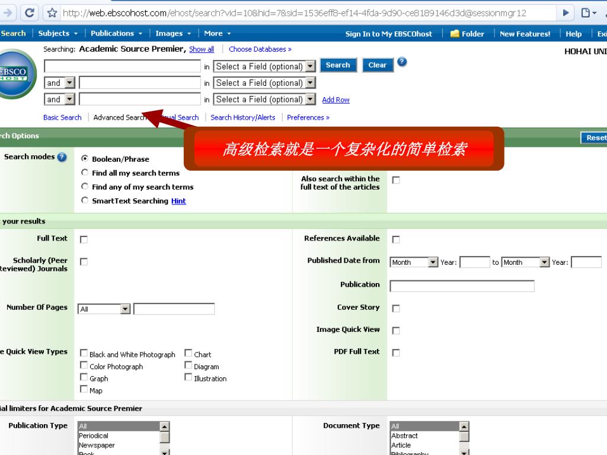Image resolution: width=607 pixels, height=455 pixels.
Task: Open Search History/Alerts
Action: [242, 117]
